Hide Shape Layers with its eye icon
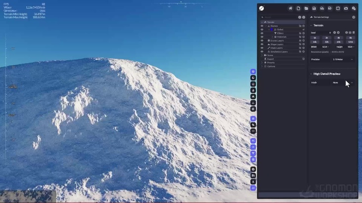 coord(262,44)
